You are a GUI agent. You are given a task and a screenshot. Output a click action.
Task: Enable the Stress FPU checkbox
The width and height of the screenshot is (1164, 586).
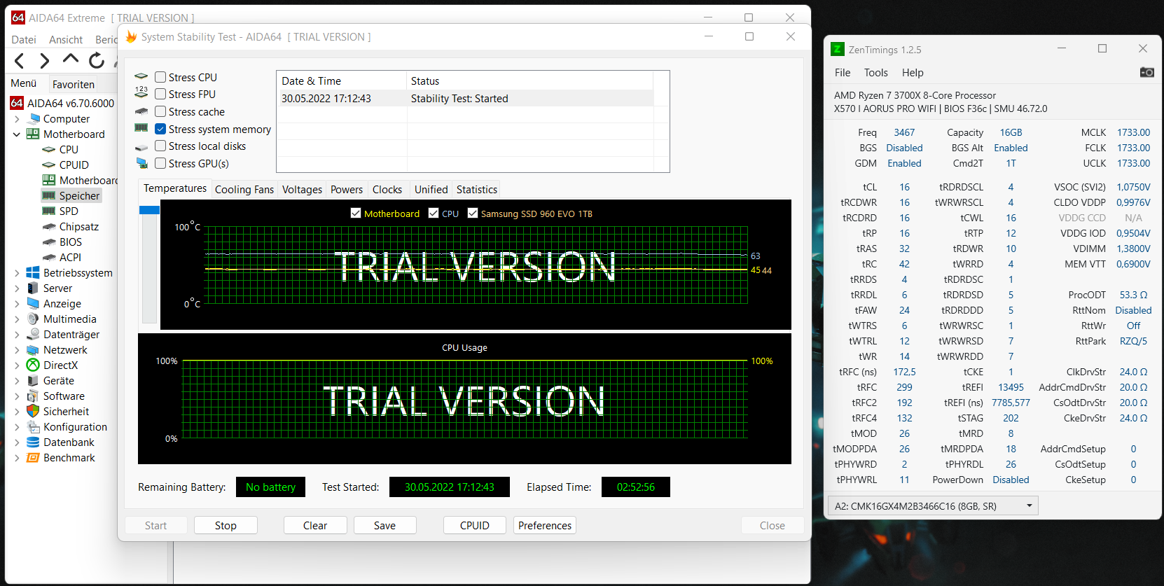pos(160,94)
